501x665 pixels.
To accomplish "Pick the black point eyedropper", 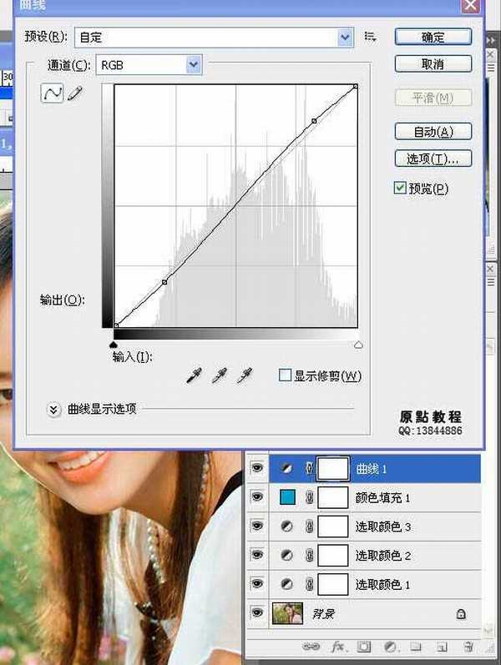I will tap(194, 377).
